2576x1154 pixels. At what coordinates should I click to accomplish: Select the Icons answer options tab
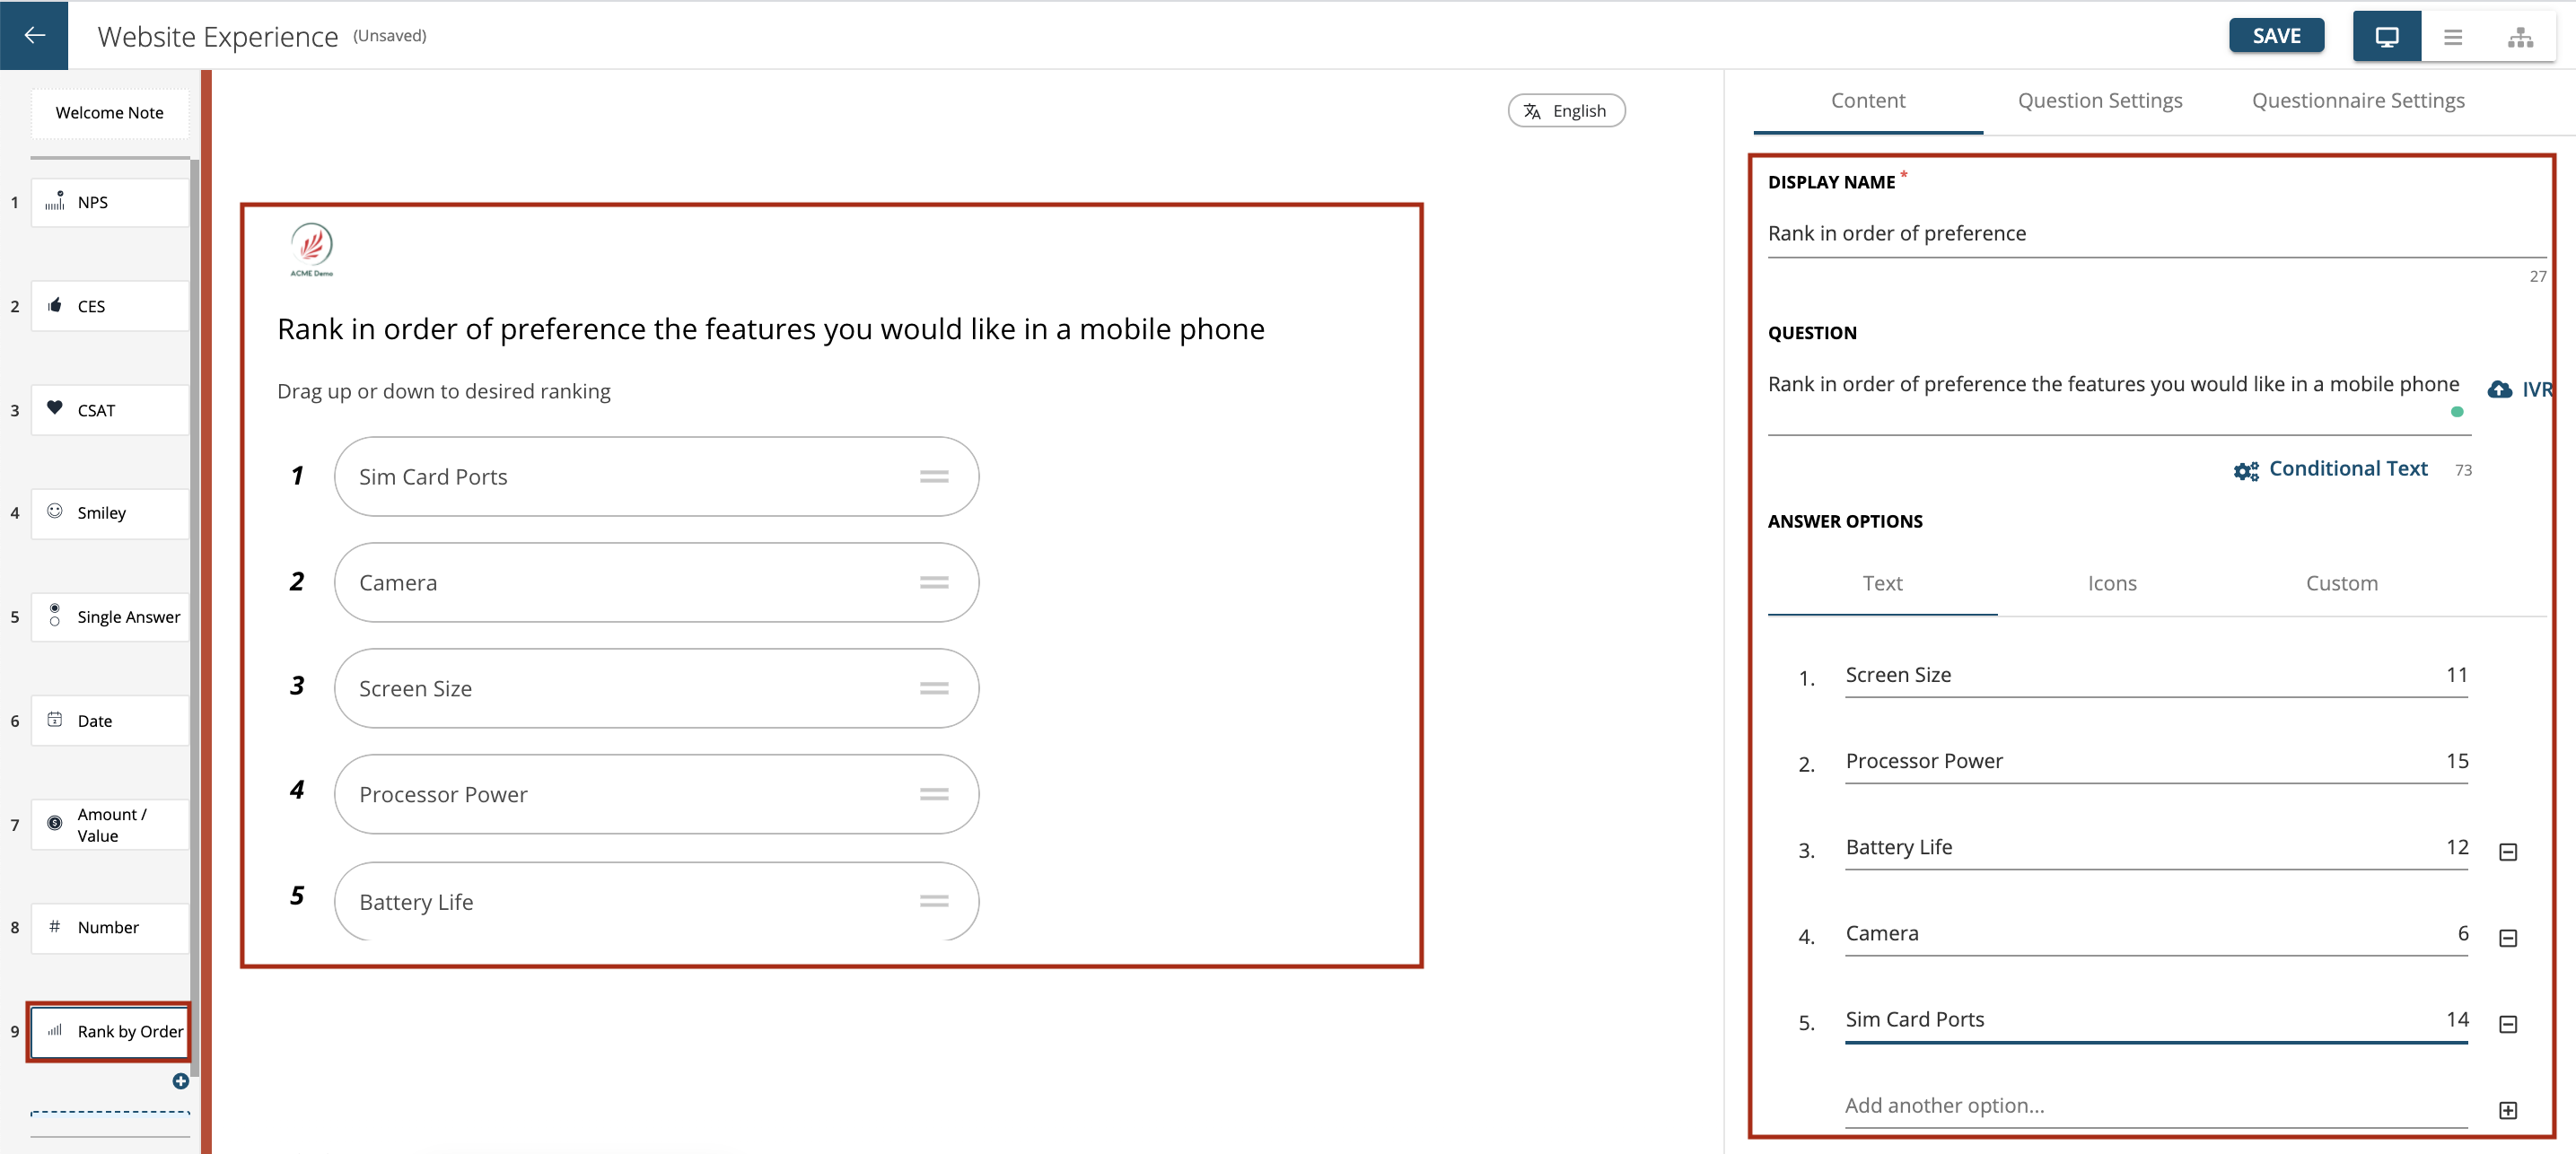click(x=2111, y=583)
